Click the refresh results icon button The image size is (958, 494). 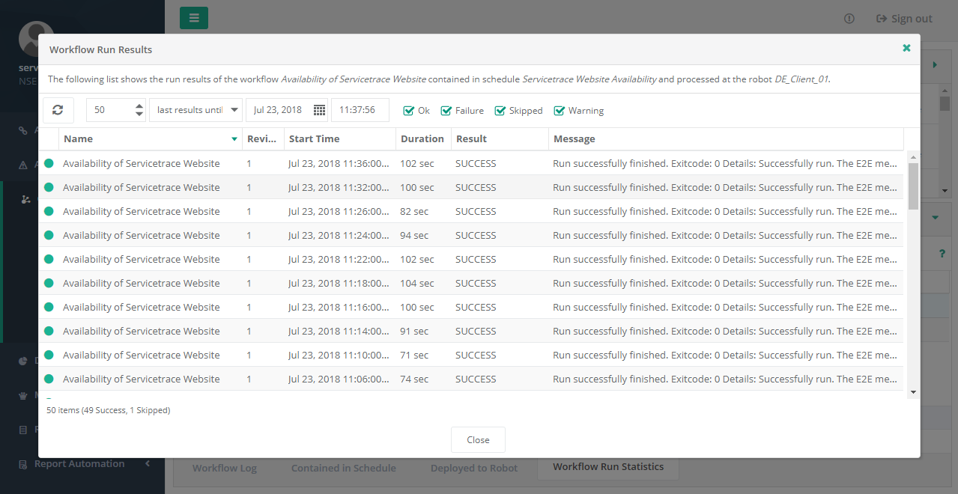click(58, 110)
